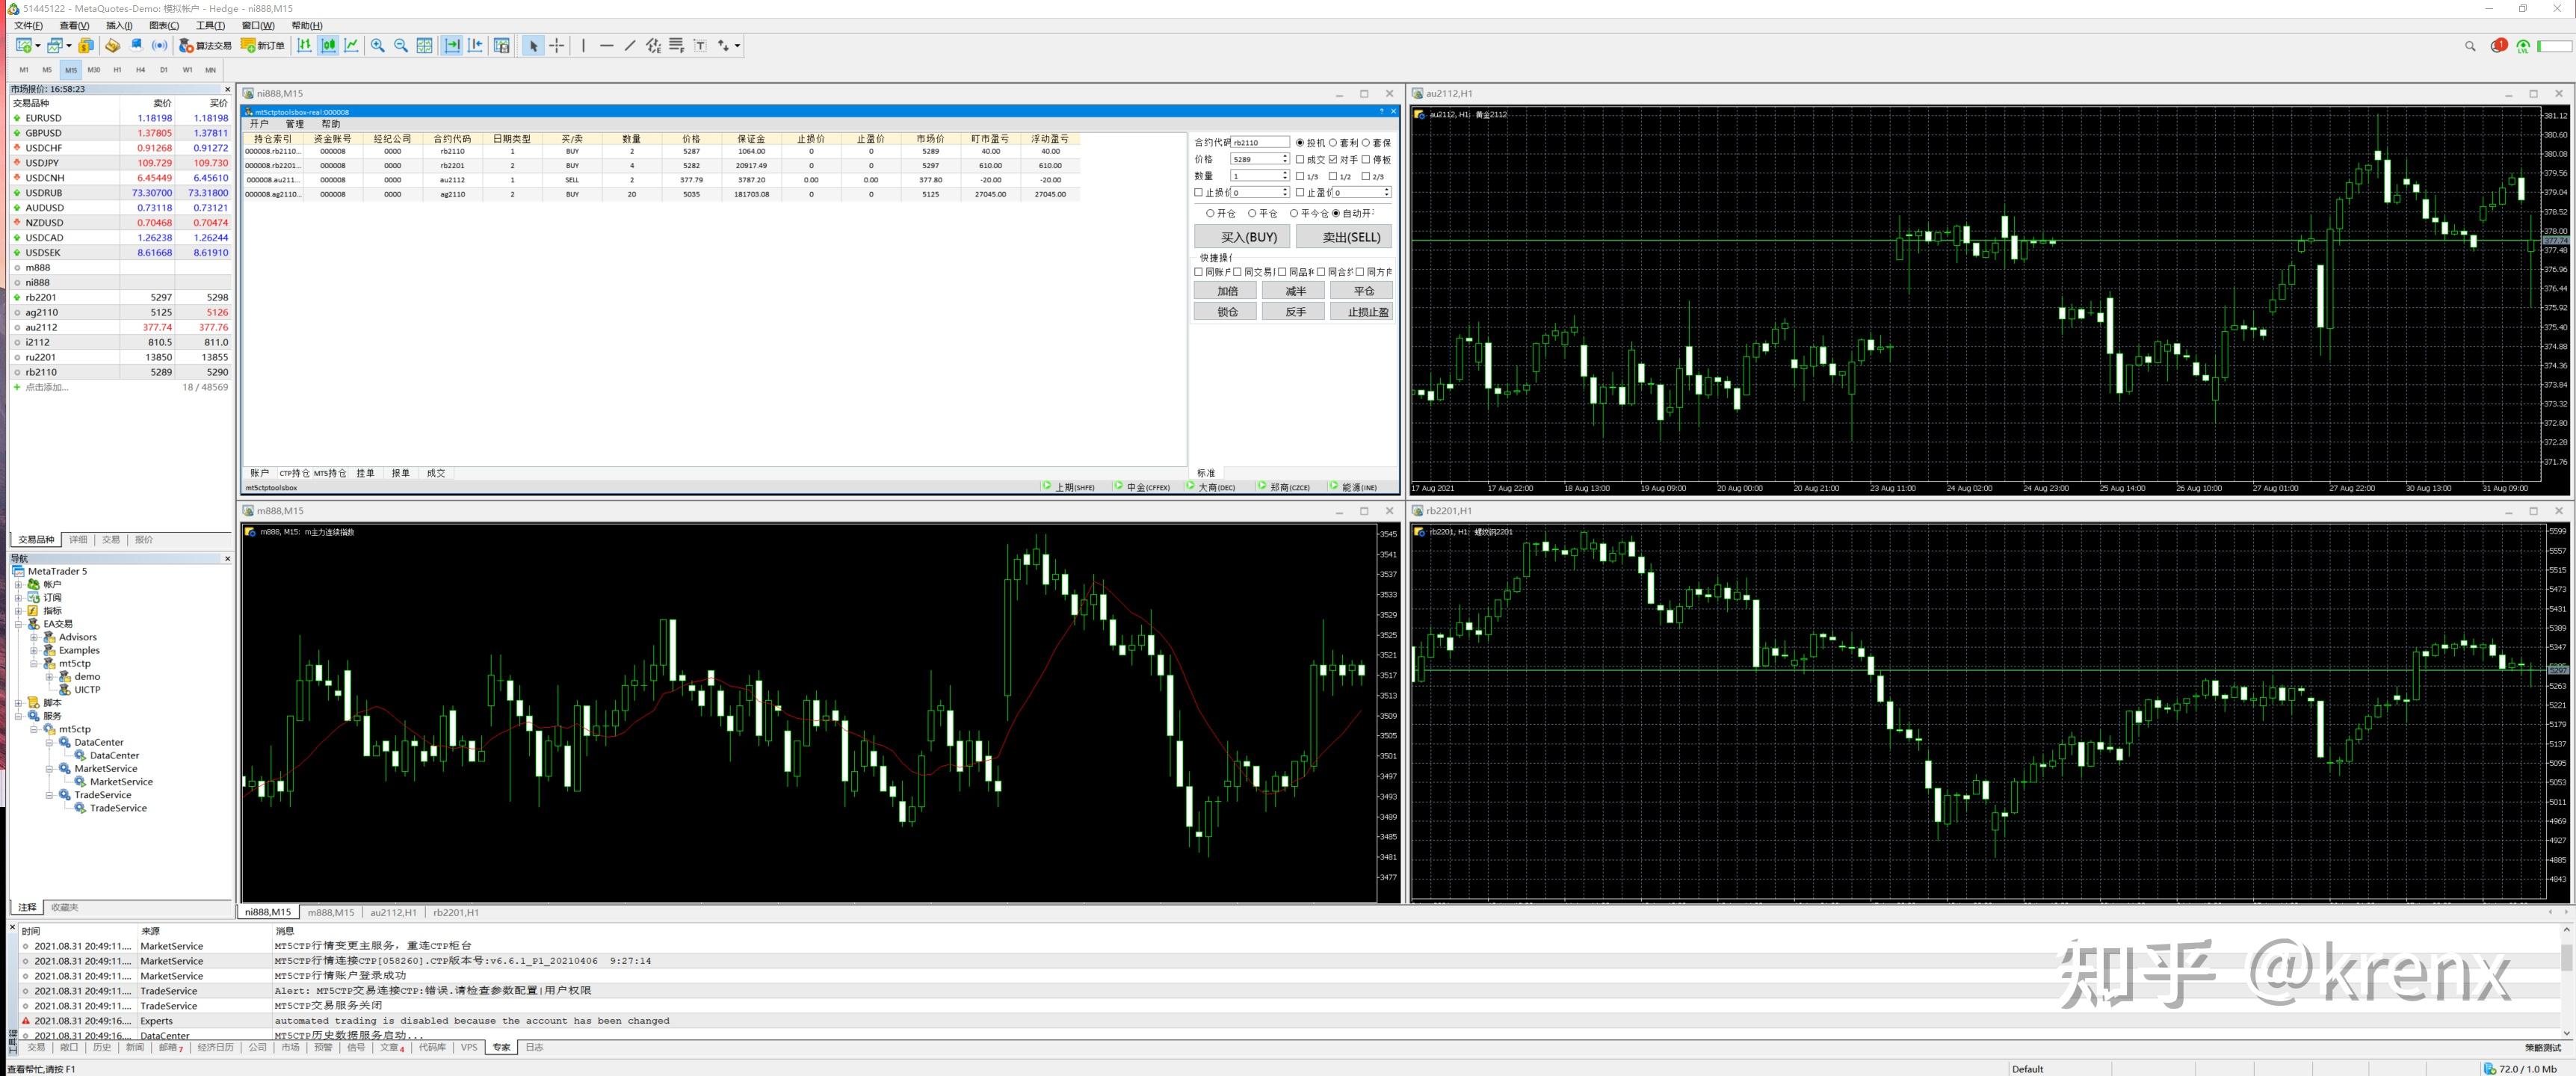Click the 算法交易 algo trading button
This screenshot has height=1076, width=2576.
(x=205, y=46)
